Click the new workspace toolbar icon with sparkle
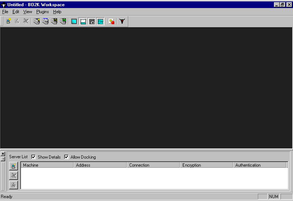 [x=37, y=21]
